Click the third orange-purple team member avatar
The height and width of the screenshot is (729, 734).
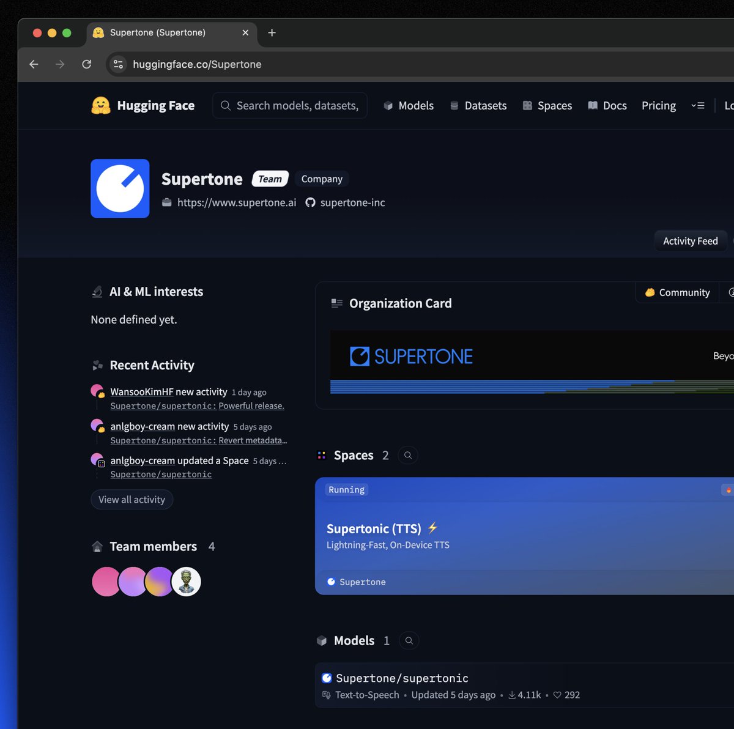pyautogui.click(x=159, y=582)
